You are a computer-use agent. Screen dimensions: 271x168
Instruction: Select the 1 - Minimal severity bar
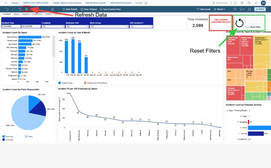(x=256, y=133)
